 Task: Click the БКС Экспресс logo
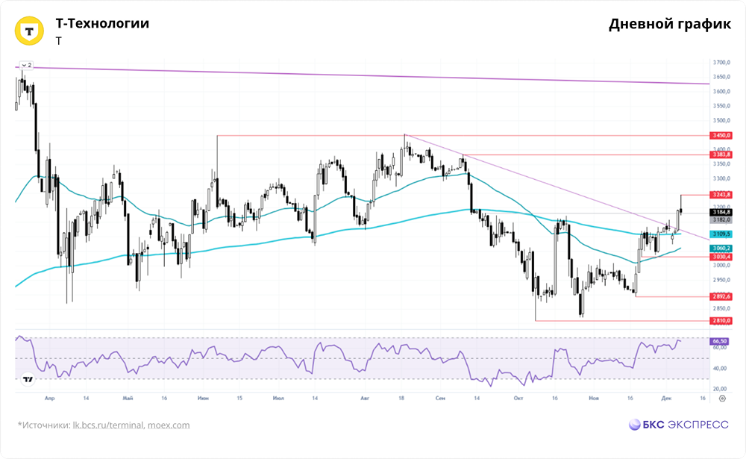[x=677, y=425]
